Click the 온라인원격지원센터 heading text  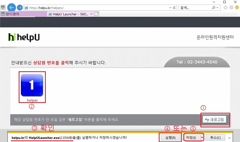[x=215, y=37]
